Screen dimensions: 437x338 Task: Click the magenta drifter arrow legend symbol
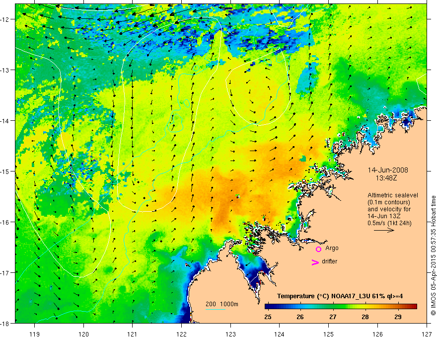(x=315, y=262)
